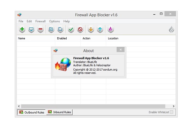Open the Options menu
The width and height of the screenshot is (192, 133).
(x=54, y=21)
